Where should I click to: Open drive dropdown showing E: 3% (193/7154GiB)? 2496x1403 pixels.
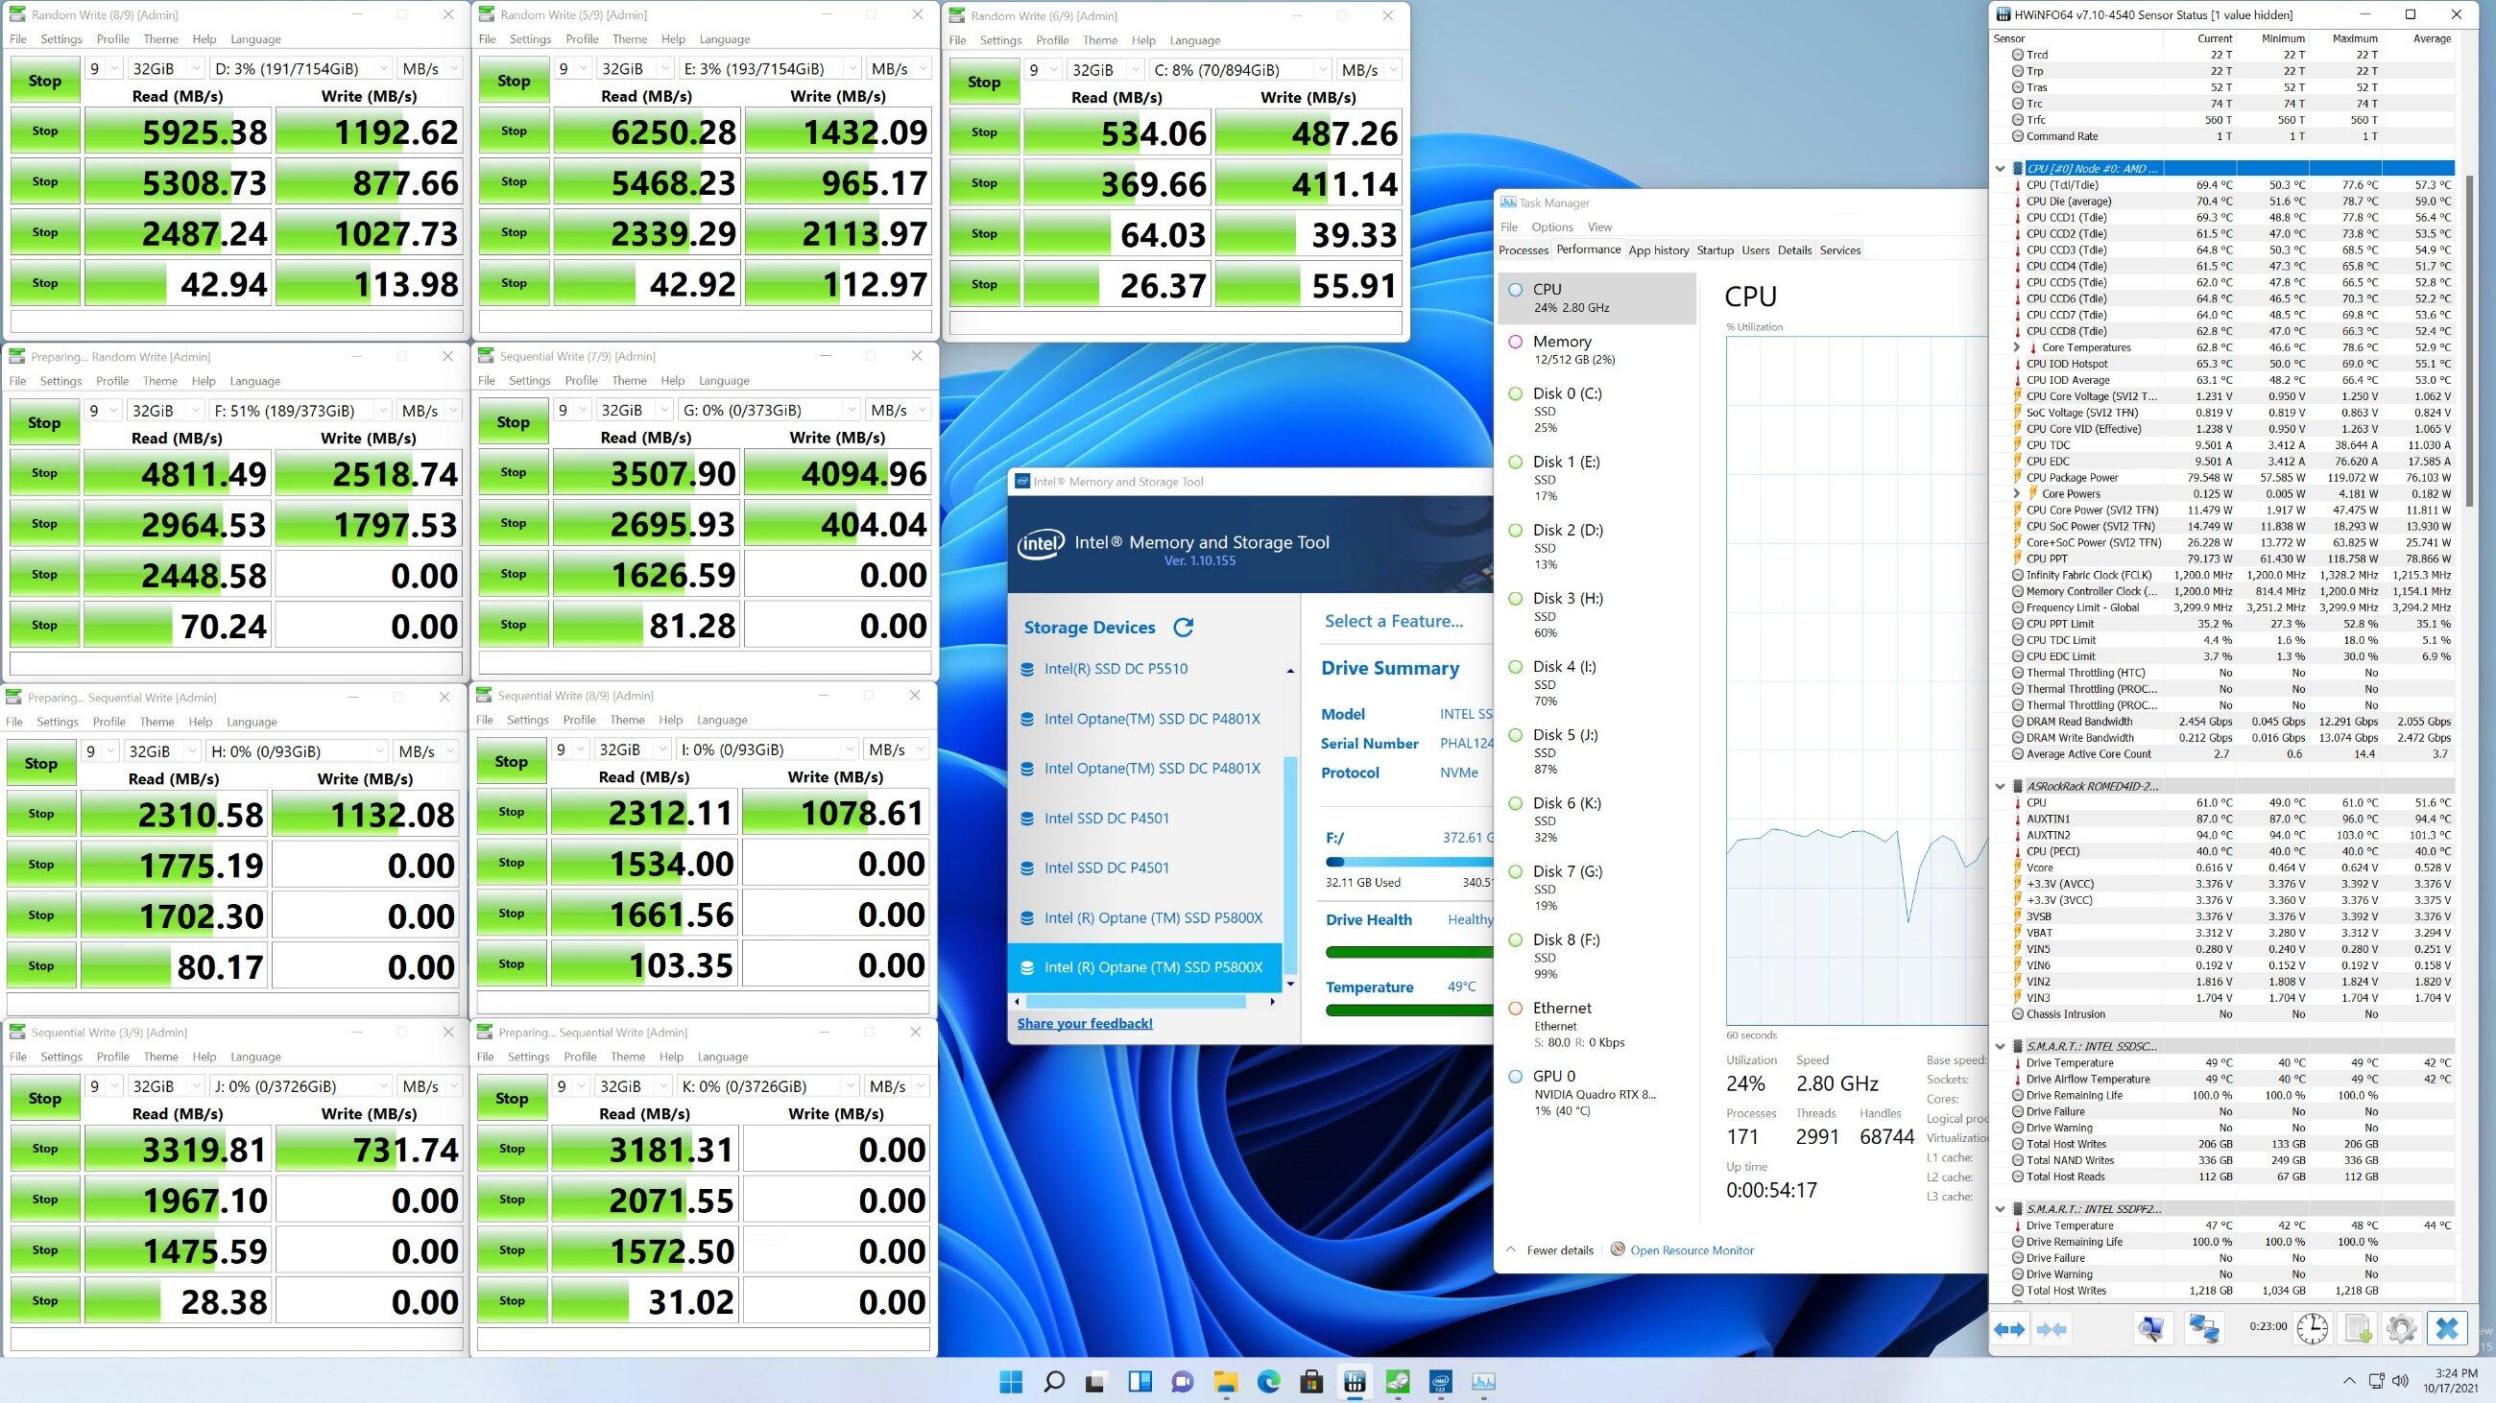pyautogui.click(x=769, y=69)
